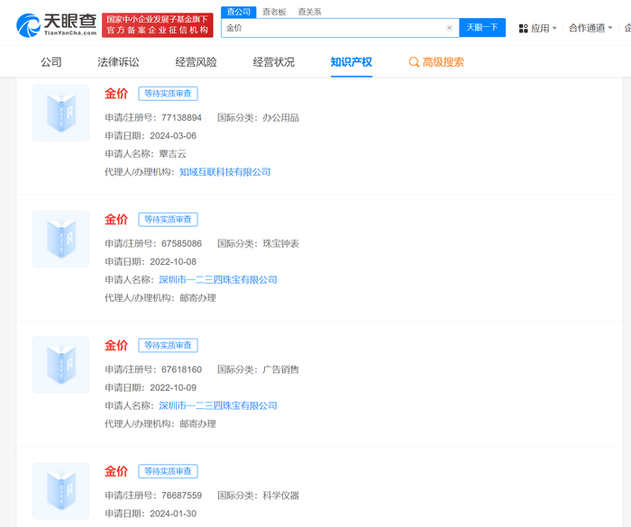Open 金价 title for 广告销售 trademark

[116, 345]
